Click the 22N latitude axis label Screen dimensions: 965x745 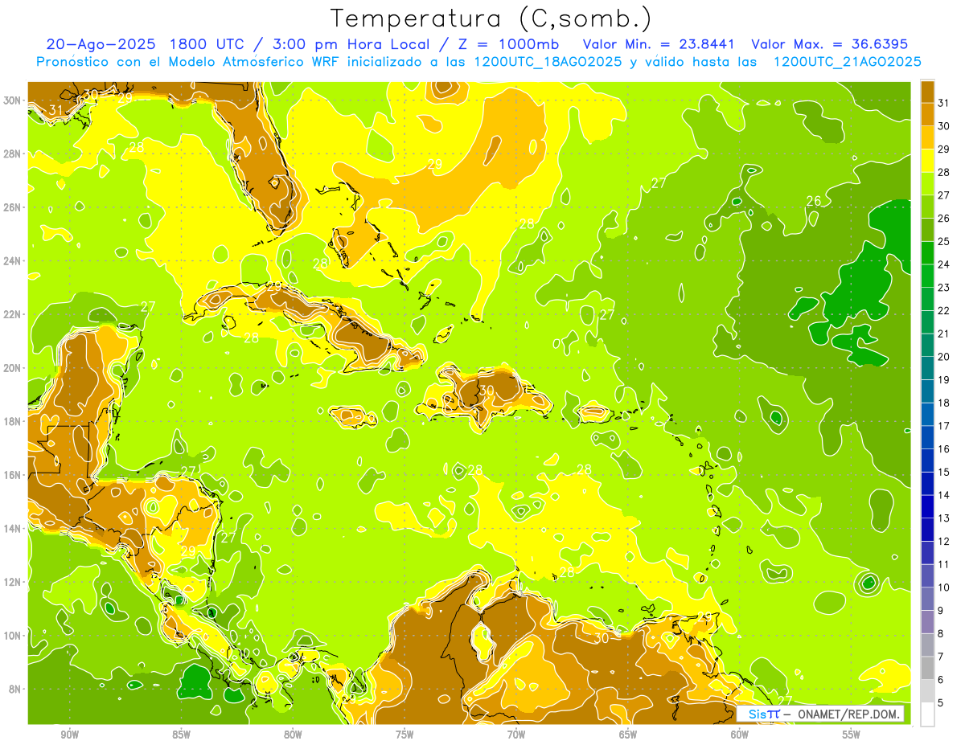[x=14, y=314]
